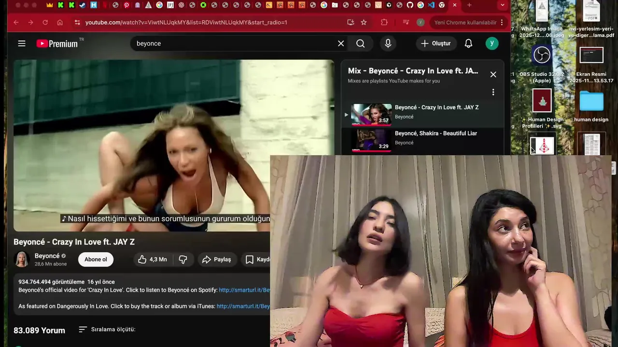
Task: Open the media controls icon in Chrome toolbar
Action: (x=406, y=22)
